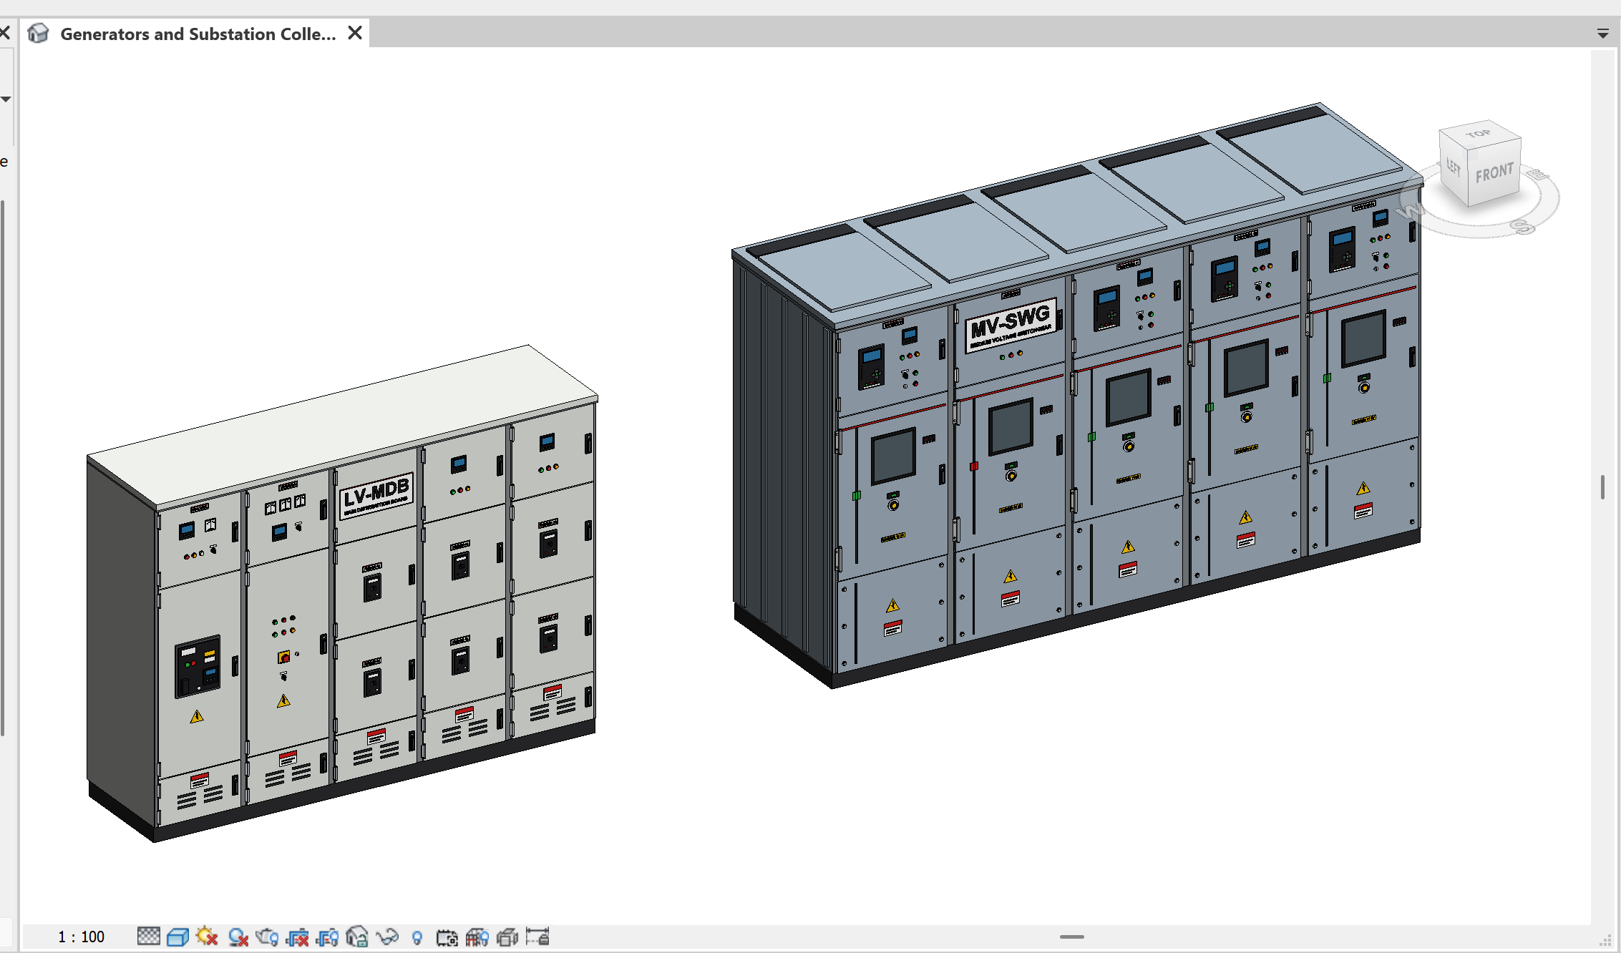
Task: Open Temporary View Properties icon
Action: click(x=447, y=937)
